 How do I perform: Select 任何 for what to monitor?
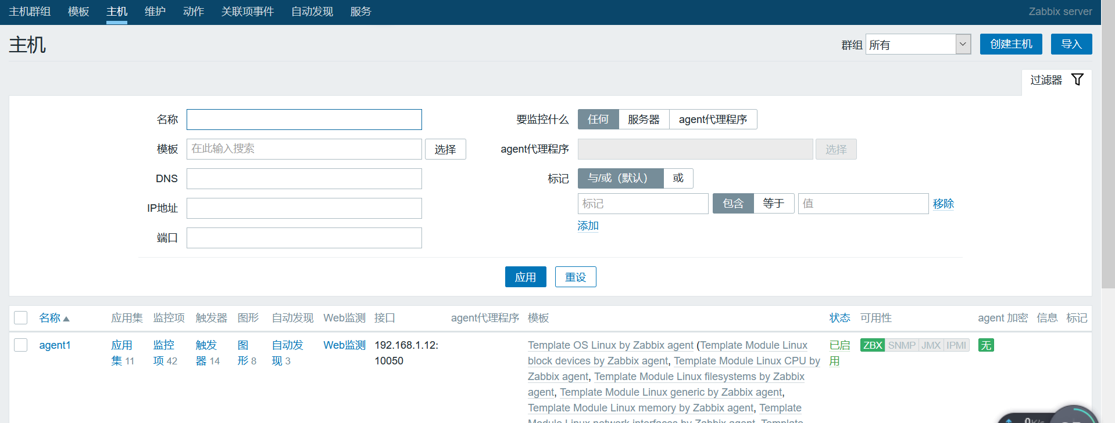coord(598,119)
